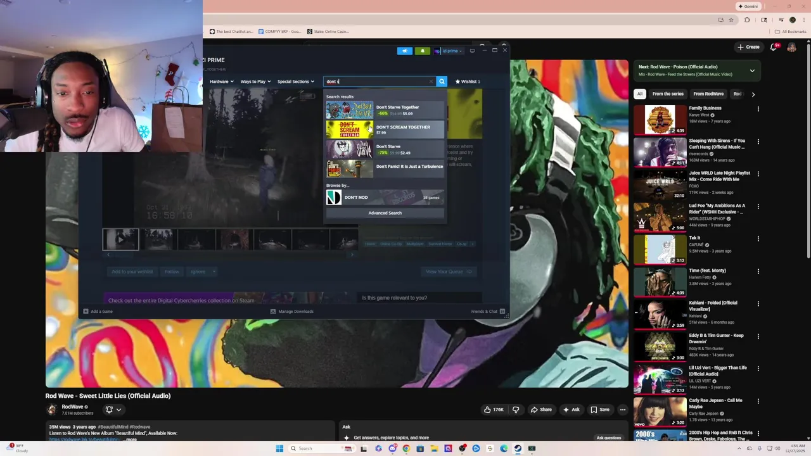811x456 pixels.
Task: Open Manage Downloads in Steam footer
Action: pyautogui.click(x=292, y=311)
